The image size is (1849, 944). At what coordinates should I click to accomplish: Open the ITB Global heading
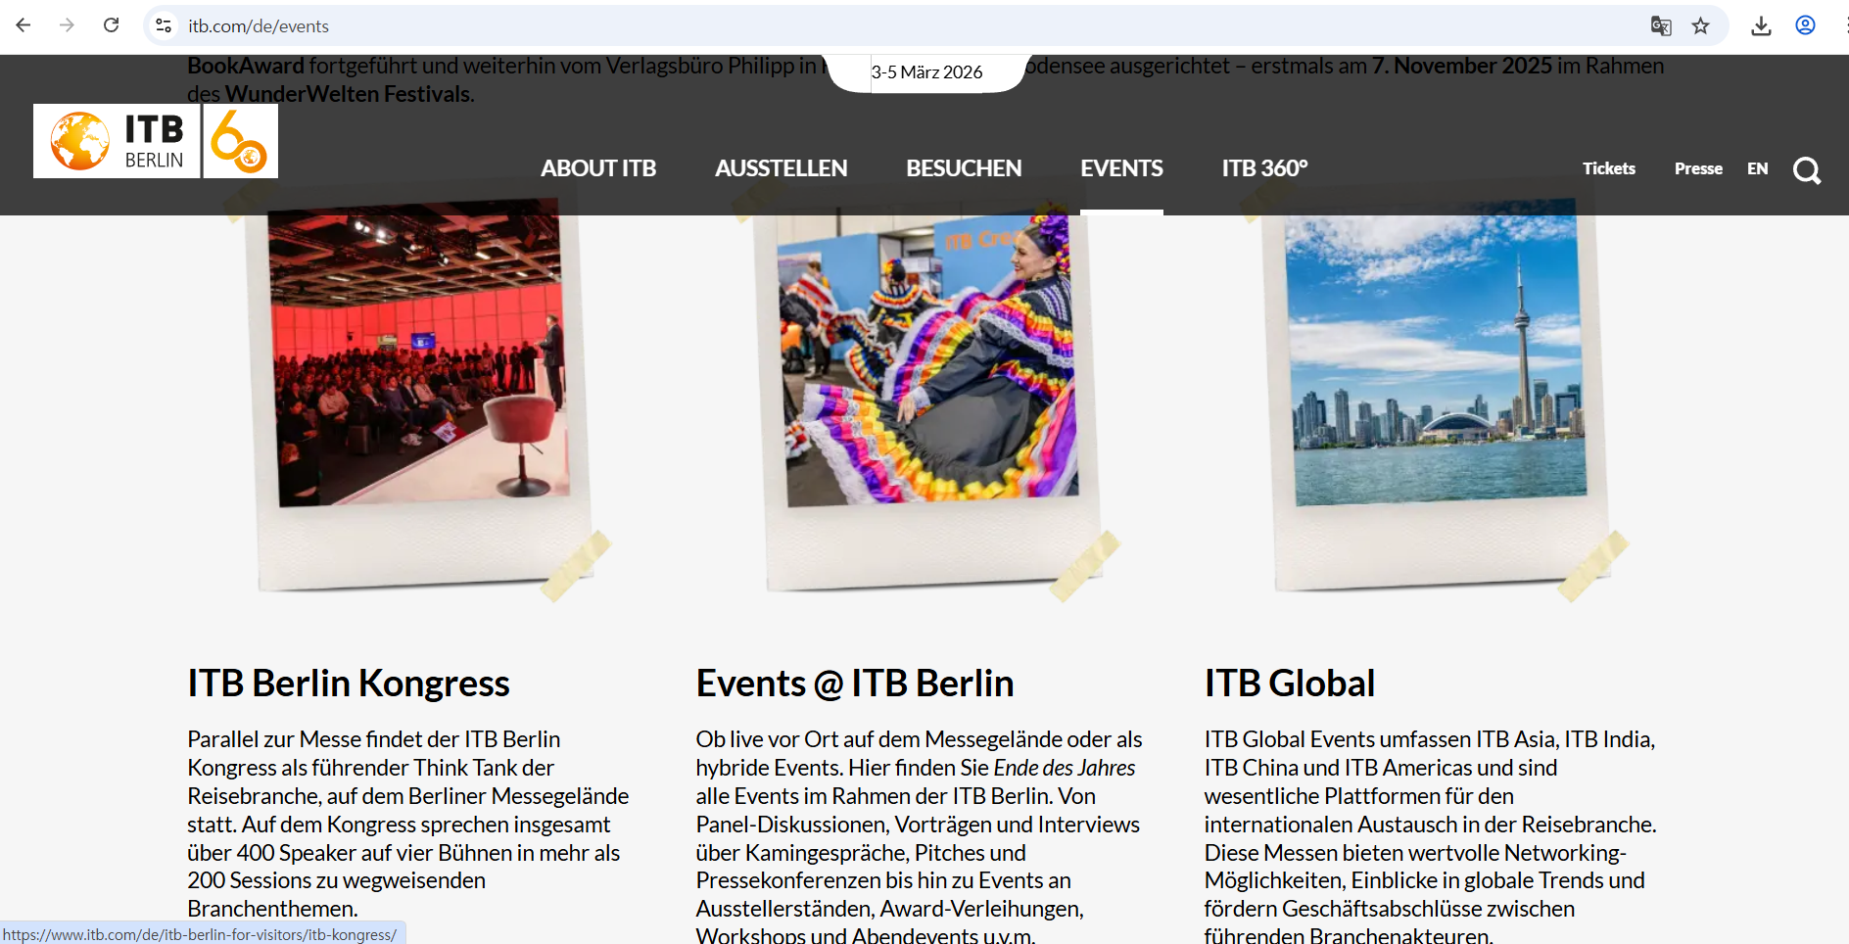tap(1290, 683)
